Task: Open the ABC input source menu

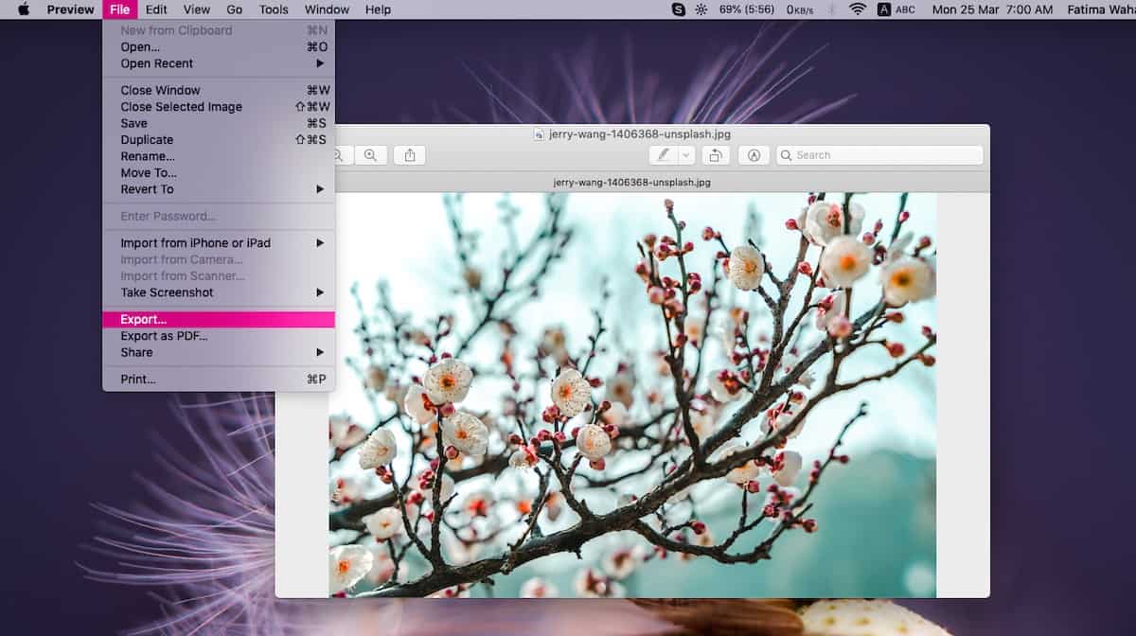Action: pos(896,9)
